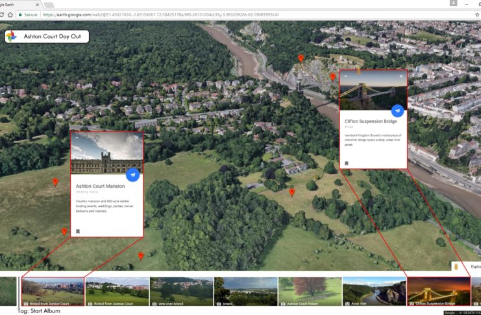
Task: Collapse the Ashton Court Mansion card
Action: pos(77,137)
